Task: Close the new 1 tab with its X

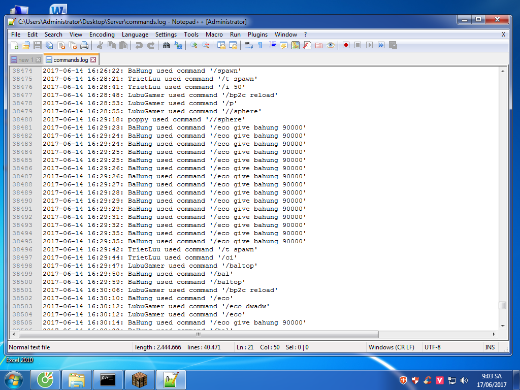Action: tap(38, 60)
